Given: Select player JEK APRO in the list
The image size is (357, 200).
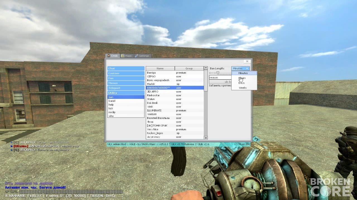Looking at the screenshot, I should click(x=175, y=91).
